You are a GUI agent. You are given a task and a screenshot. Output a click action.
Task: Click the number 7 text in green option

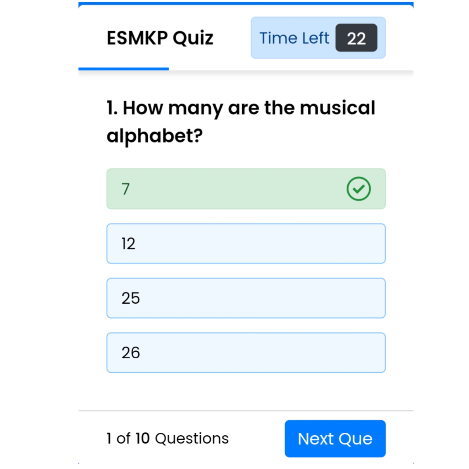coord(126,189)
